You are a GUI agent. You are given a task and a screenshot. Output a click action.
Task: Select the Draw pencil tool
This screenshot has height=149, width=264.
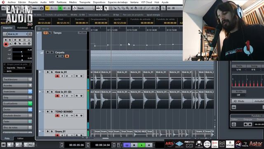click(144, 8)
